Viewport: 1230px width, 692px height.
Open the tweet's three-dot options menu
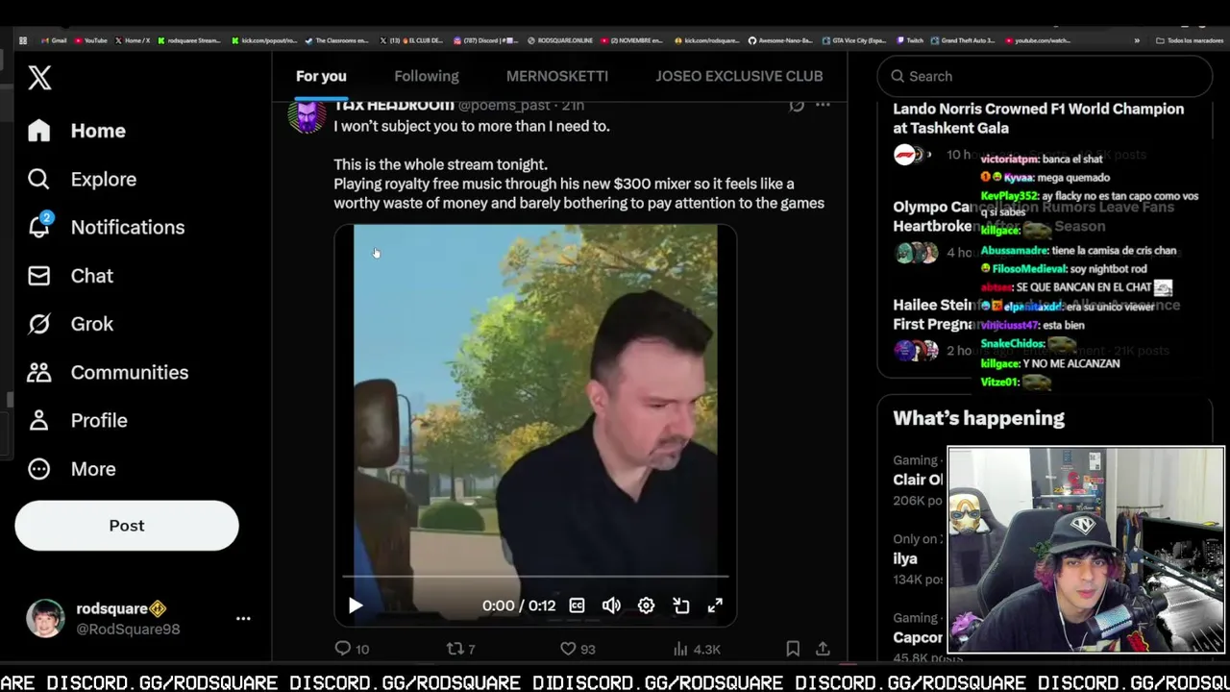tap(823, 105)
